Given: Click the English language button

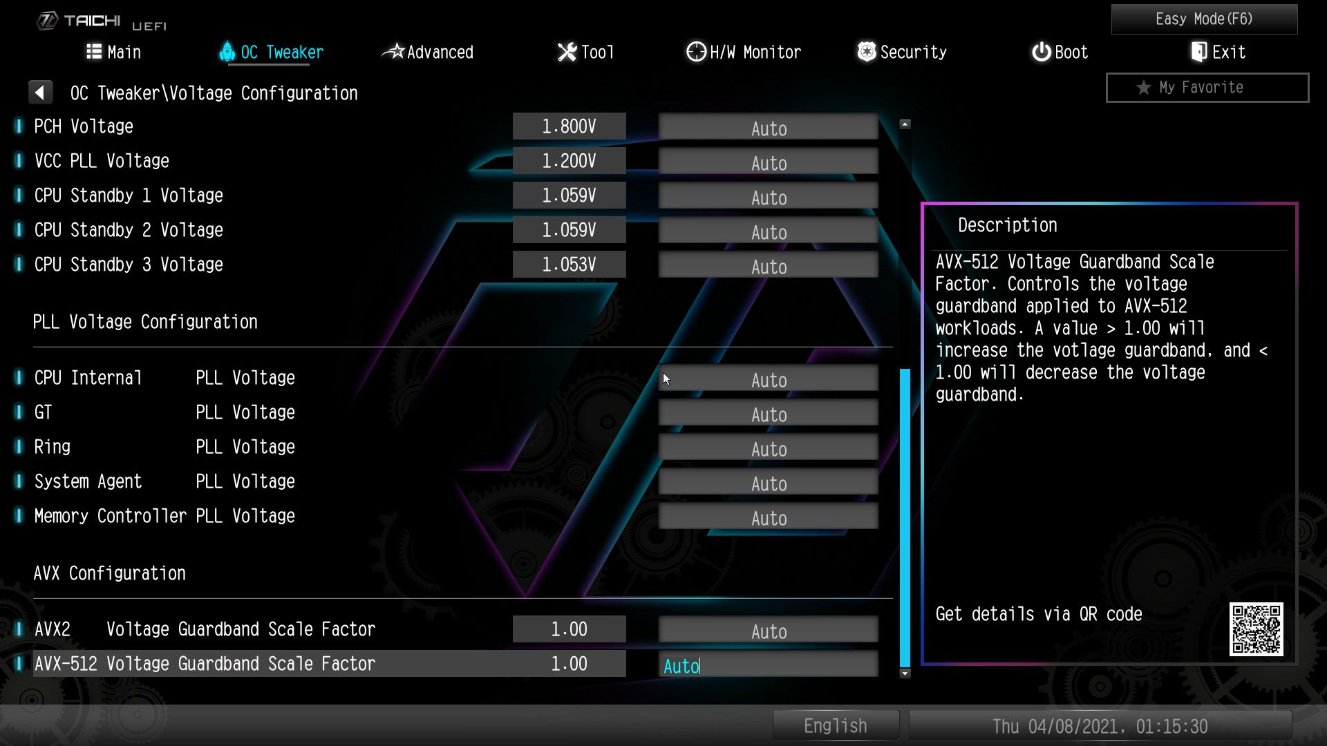Looking at the screenshot, I should 835,726.
